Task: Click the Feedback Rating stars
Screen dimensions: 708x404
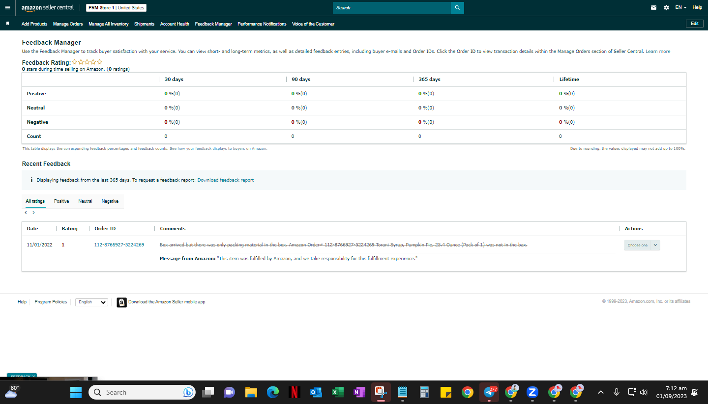Action: [x=87, y=62]
